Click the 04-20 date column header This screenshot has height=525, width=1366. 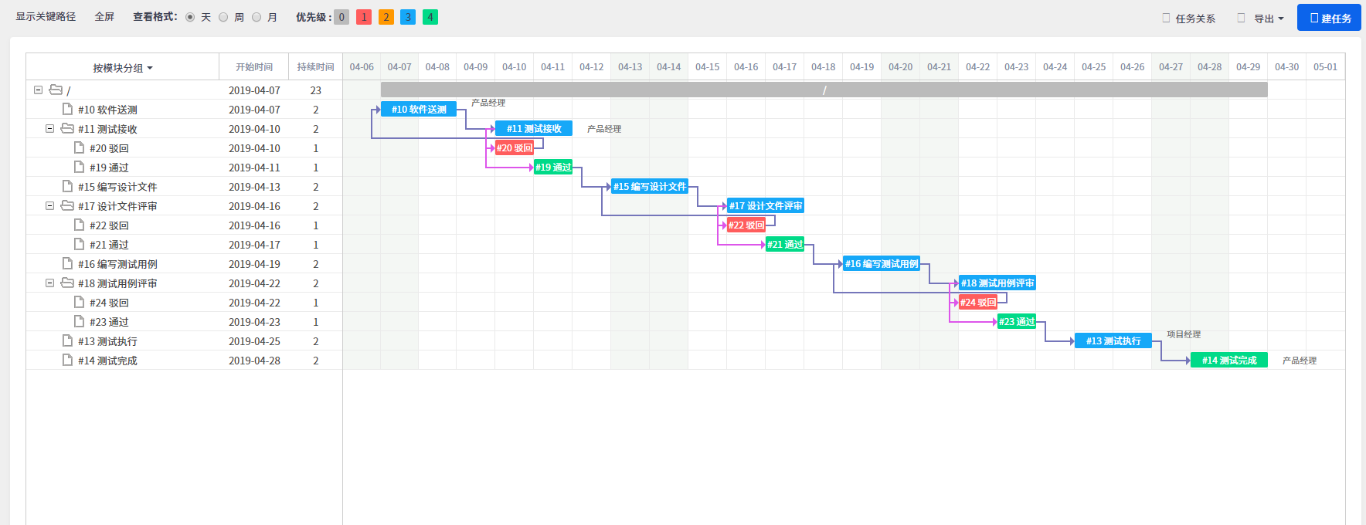900,67
